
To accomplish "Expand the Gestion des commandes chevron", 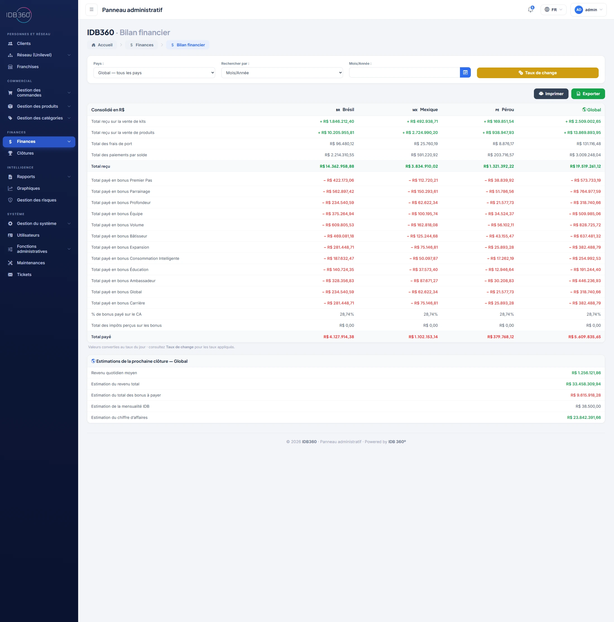I will point(69,93).
